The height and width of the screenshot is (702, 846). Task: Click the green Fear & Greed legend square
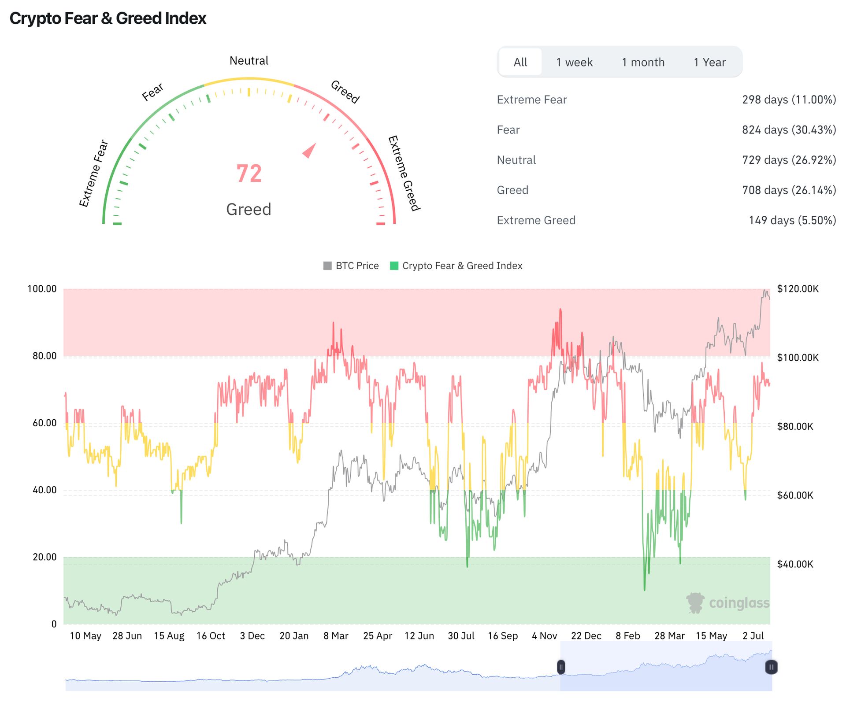coord(394,266)
